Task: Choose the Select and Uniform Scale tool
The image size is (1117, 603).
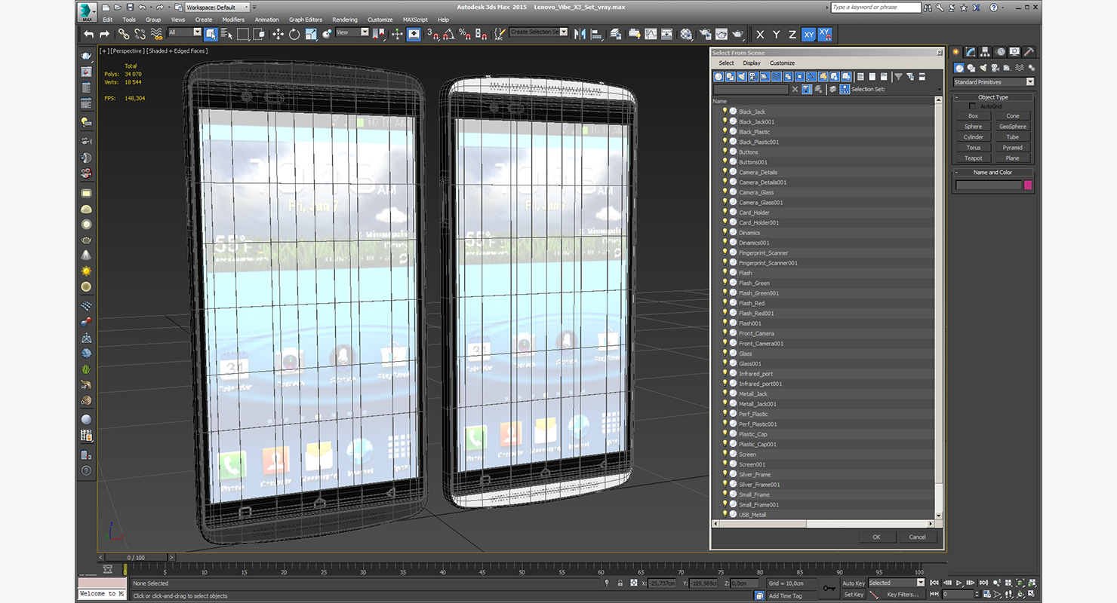Action: tap(311, 34)
